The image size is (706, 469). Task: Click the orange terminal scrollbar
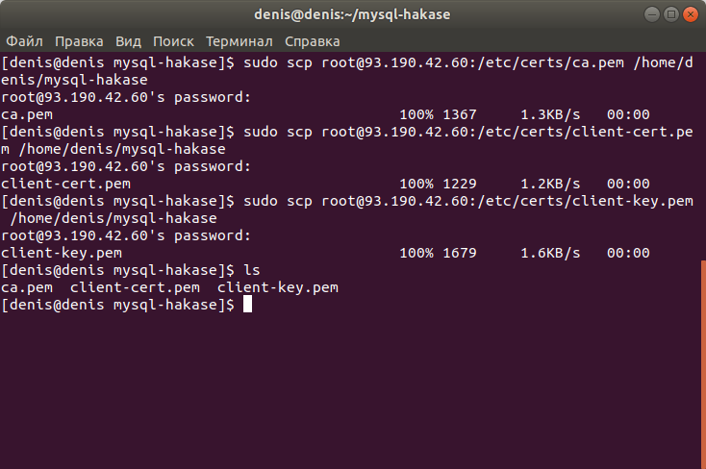703,364
